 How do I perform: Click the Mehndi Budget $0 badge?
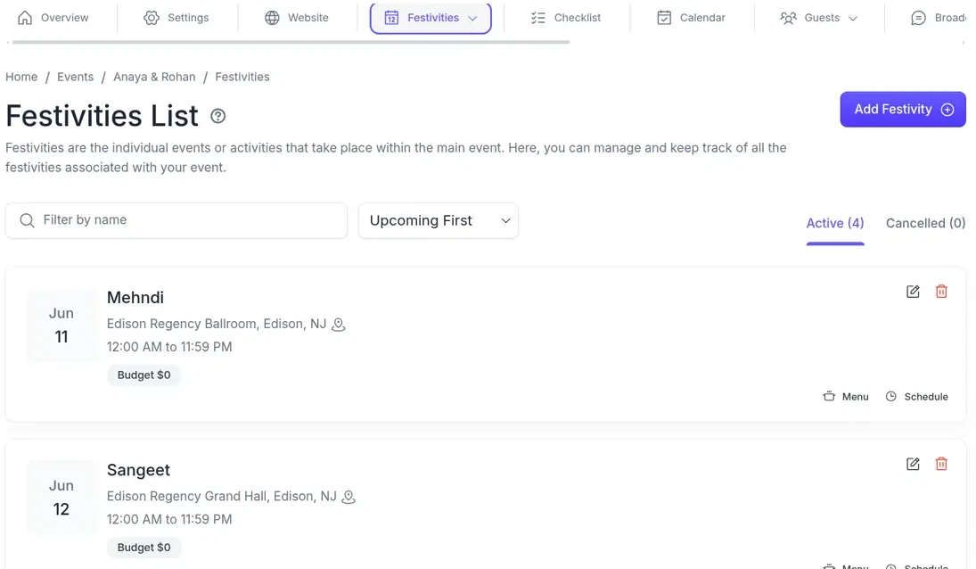click(144, 375)
